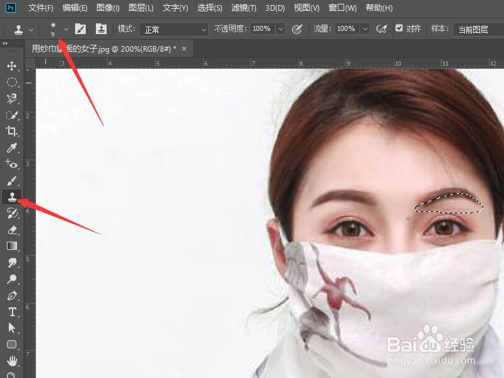
Task: Enable pressure for opacity icon
Action: click(297, 29)
